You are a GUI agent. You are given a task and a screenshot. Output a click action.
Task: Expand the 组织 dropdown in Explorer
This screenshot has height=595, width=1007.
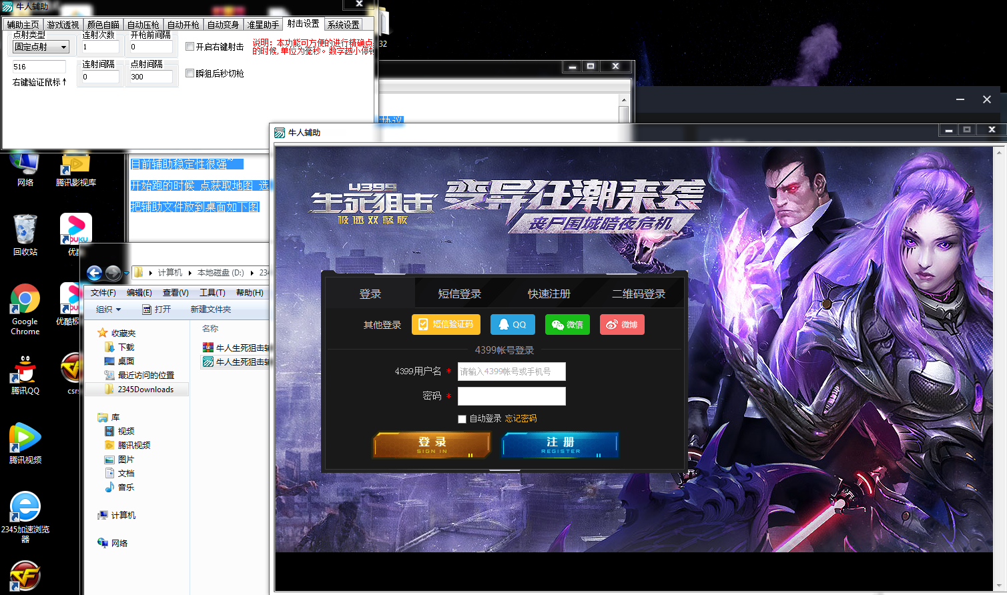108,310
